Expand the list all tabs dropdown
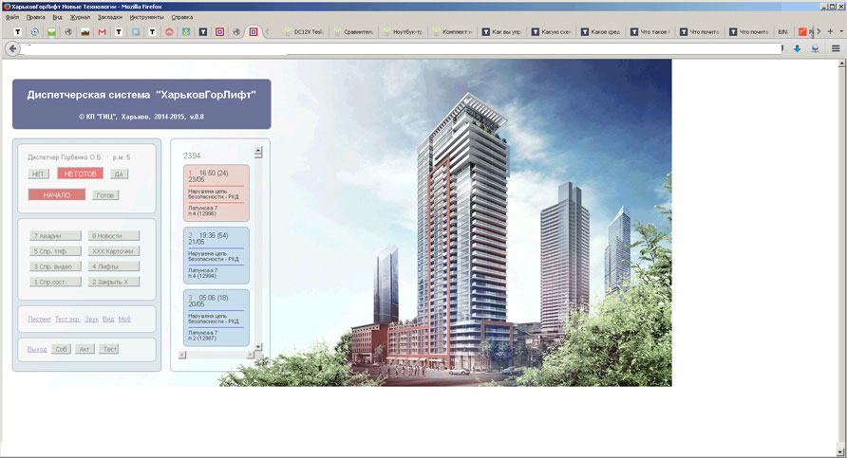 [x=840, y=31]
